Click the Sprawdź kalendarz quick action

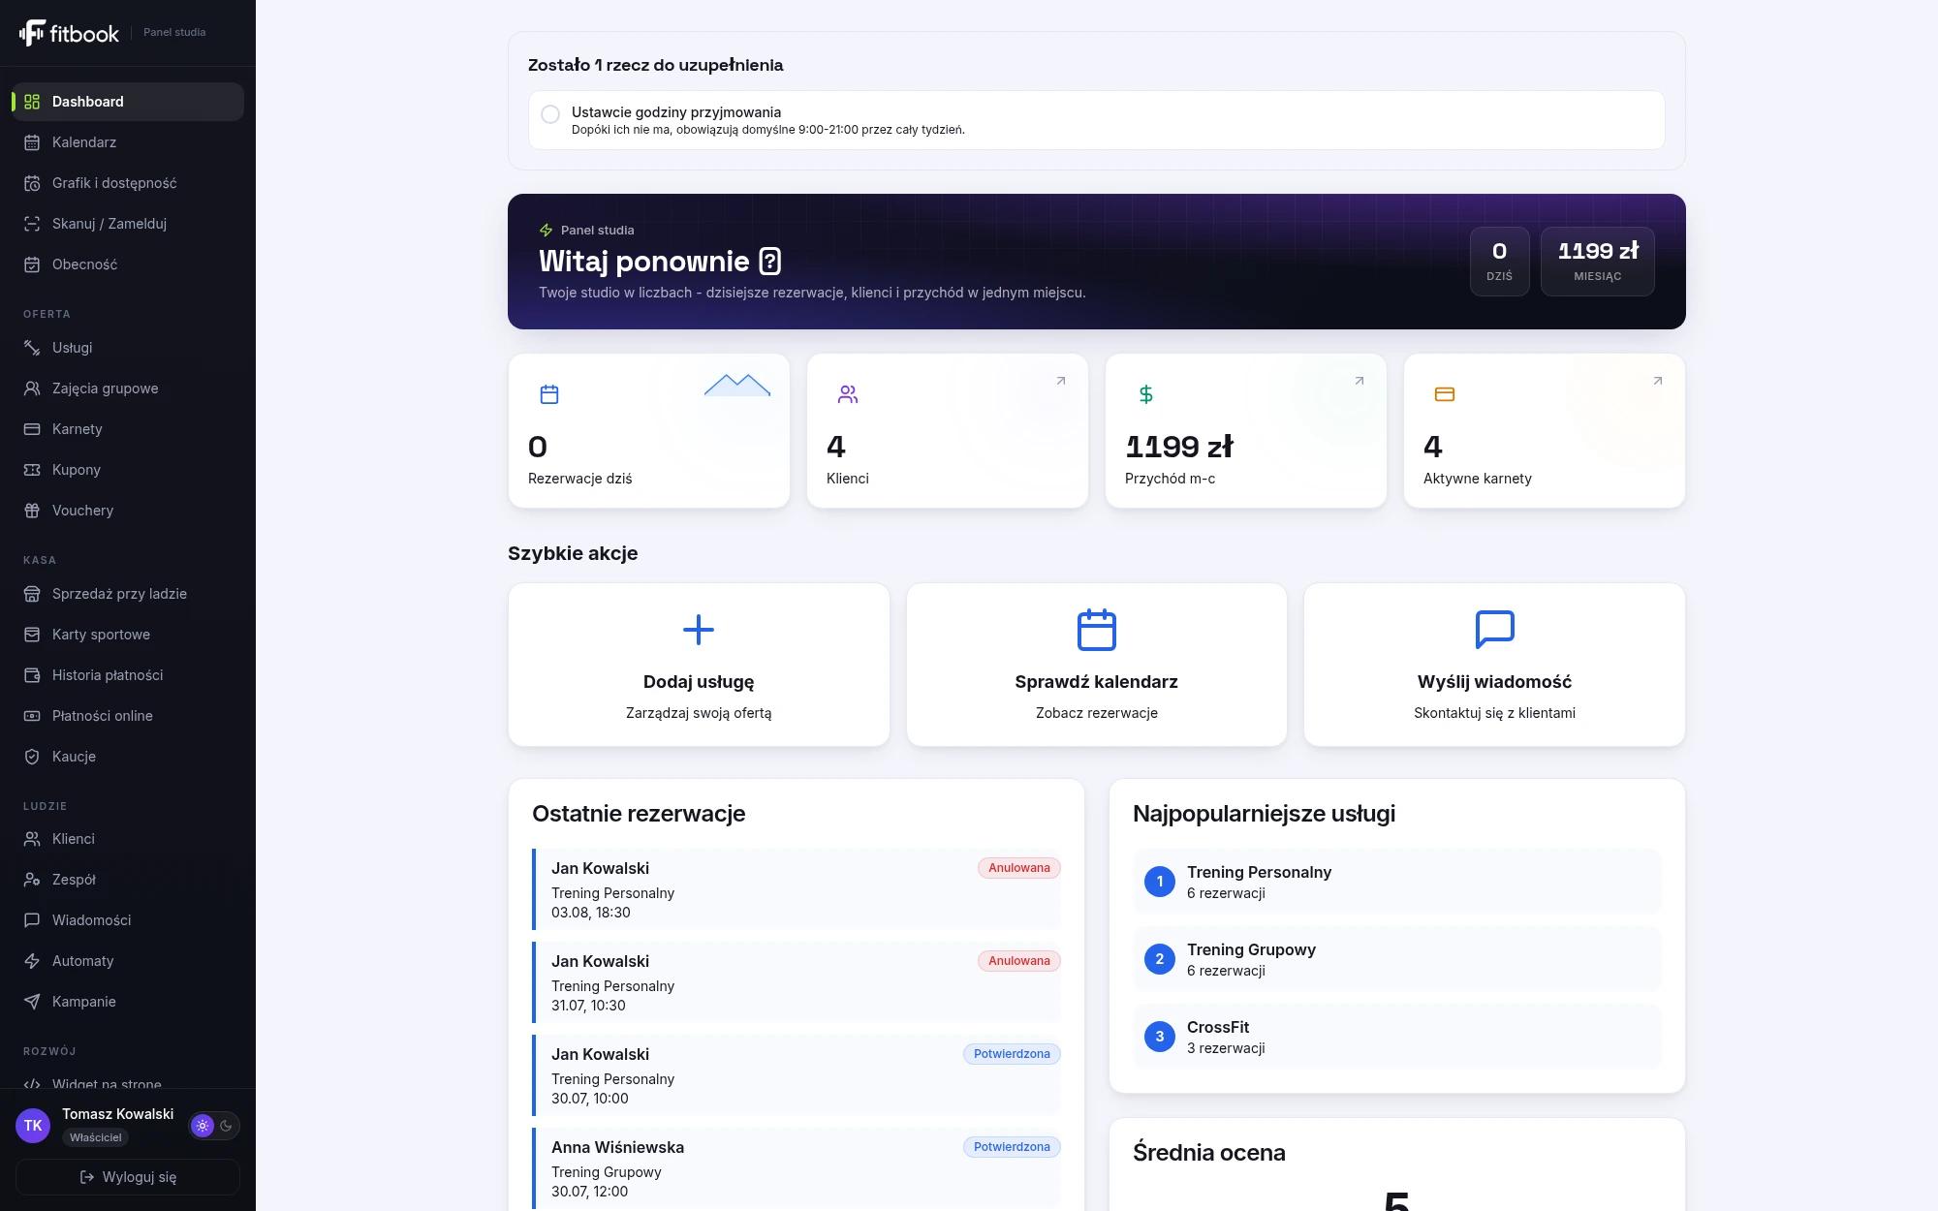coord(1097,665)
